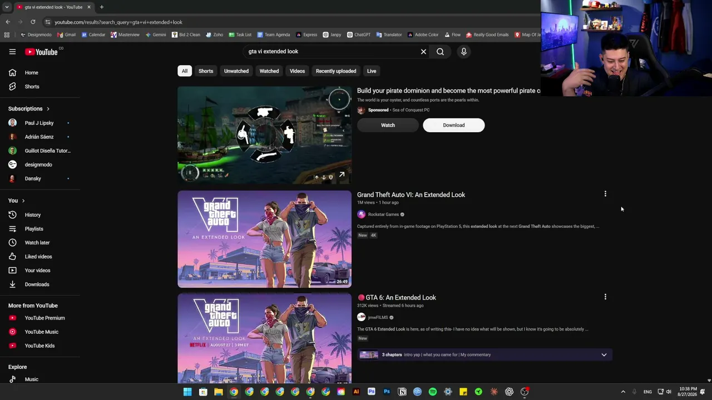Open options menu for Grand Theft Auto VI video

605,194
